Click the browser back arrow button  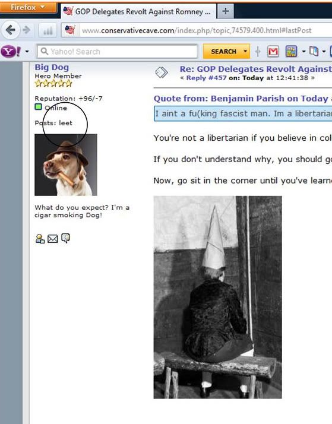pos(11,30)
